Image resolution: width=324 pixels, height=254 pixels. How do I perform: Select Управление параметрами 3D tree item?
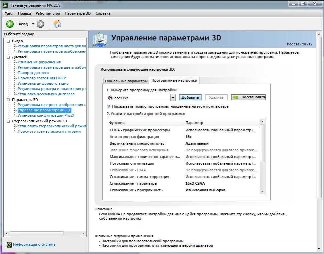(44, 110)
